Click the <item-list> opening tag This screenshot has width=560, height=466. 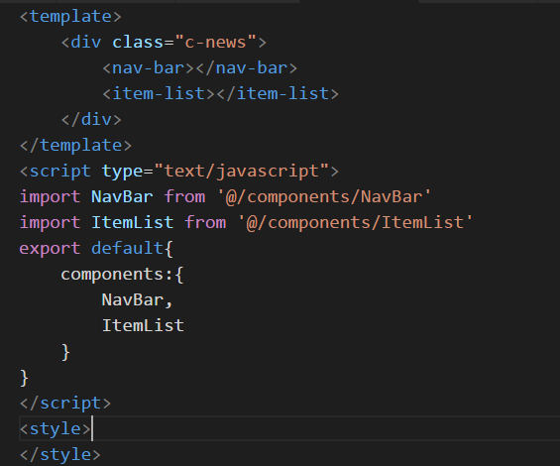pyautogui.click(x=159, y=94)
